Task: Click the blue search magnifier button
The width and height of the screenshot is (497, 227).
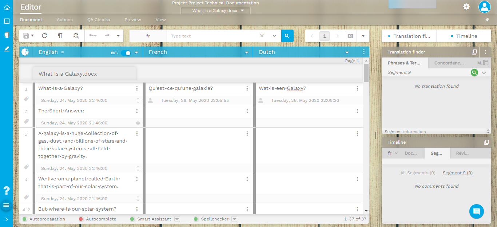Action: pyautogui.click(x=287, y=36)
